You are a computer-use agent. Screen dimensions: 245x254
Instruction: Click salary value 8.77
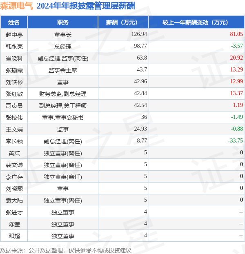tap(142, 140)
